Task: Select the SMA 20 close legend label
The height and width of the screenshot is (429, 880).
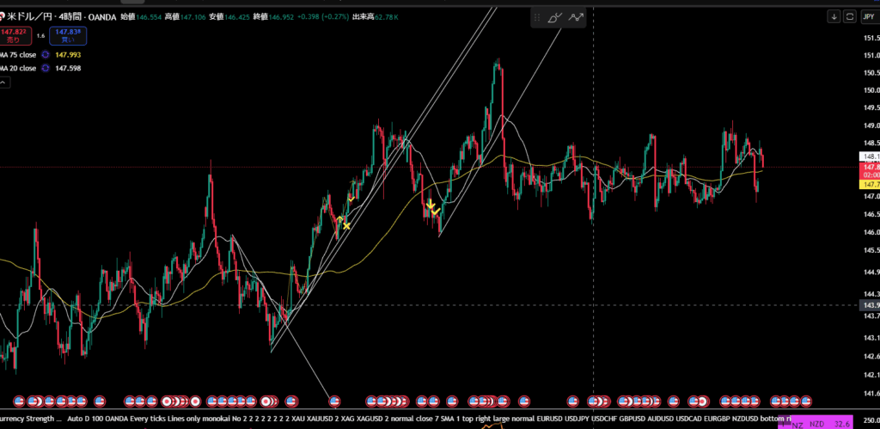Action: 17,68
